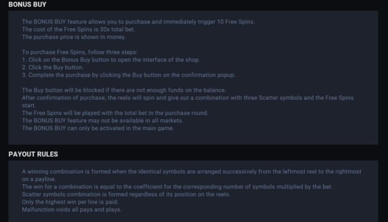Click the 'only be activated in the main game' line
Image resolution: width=388 pixels, height=222 pixels.
98,128
